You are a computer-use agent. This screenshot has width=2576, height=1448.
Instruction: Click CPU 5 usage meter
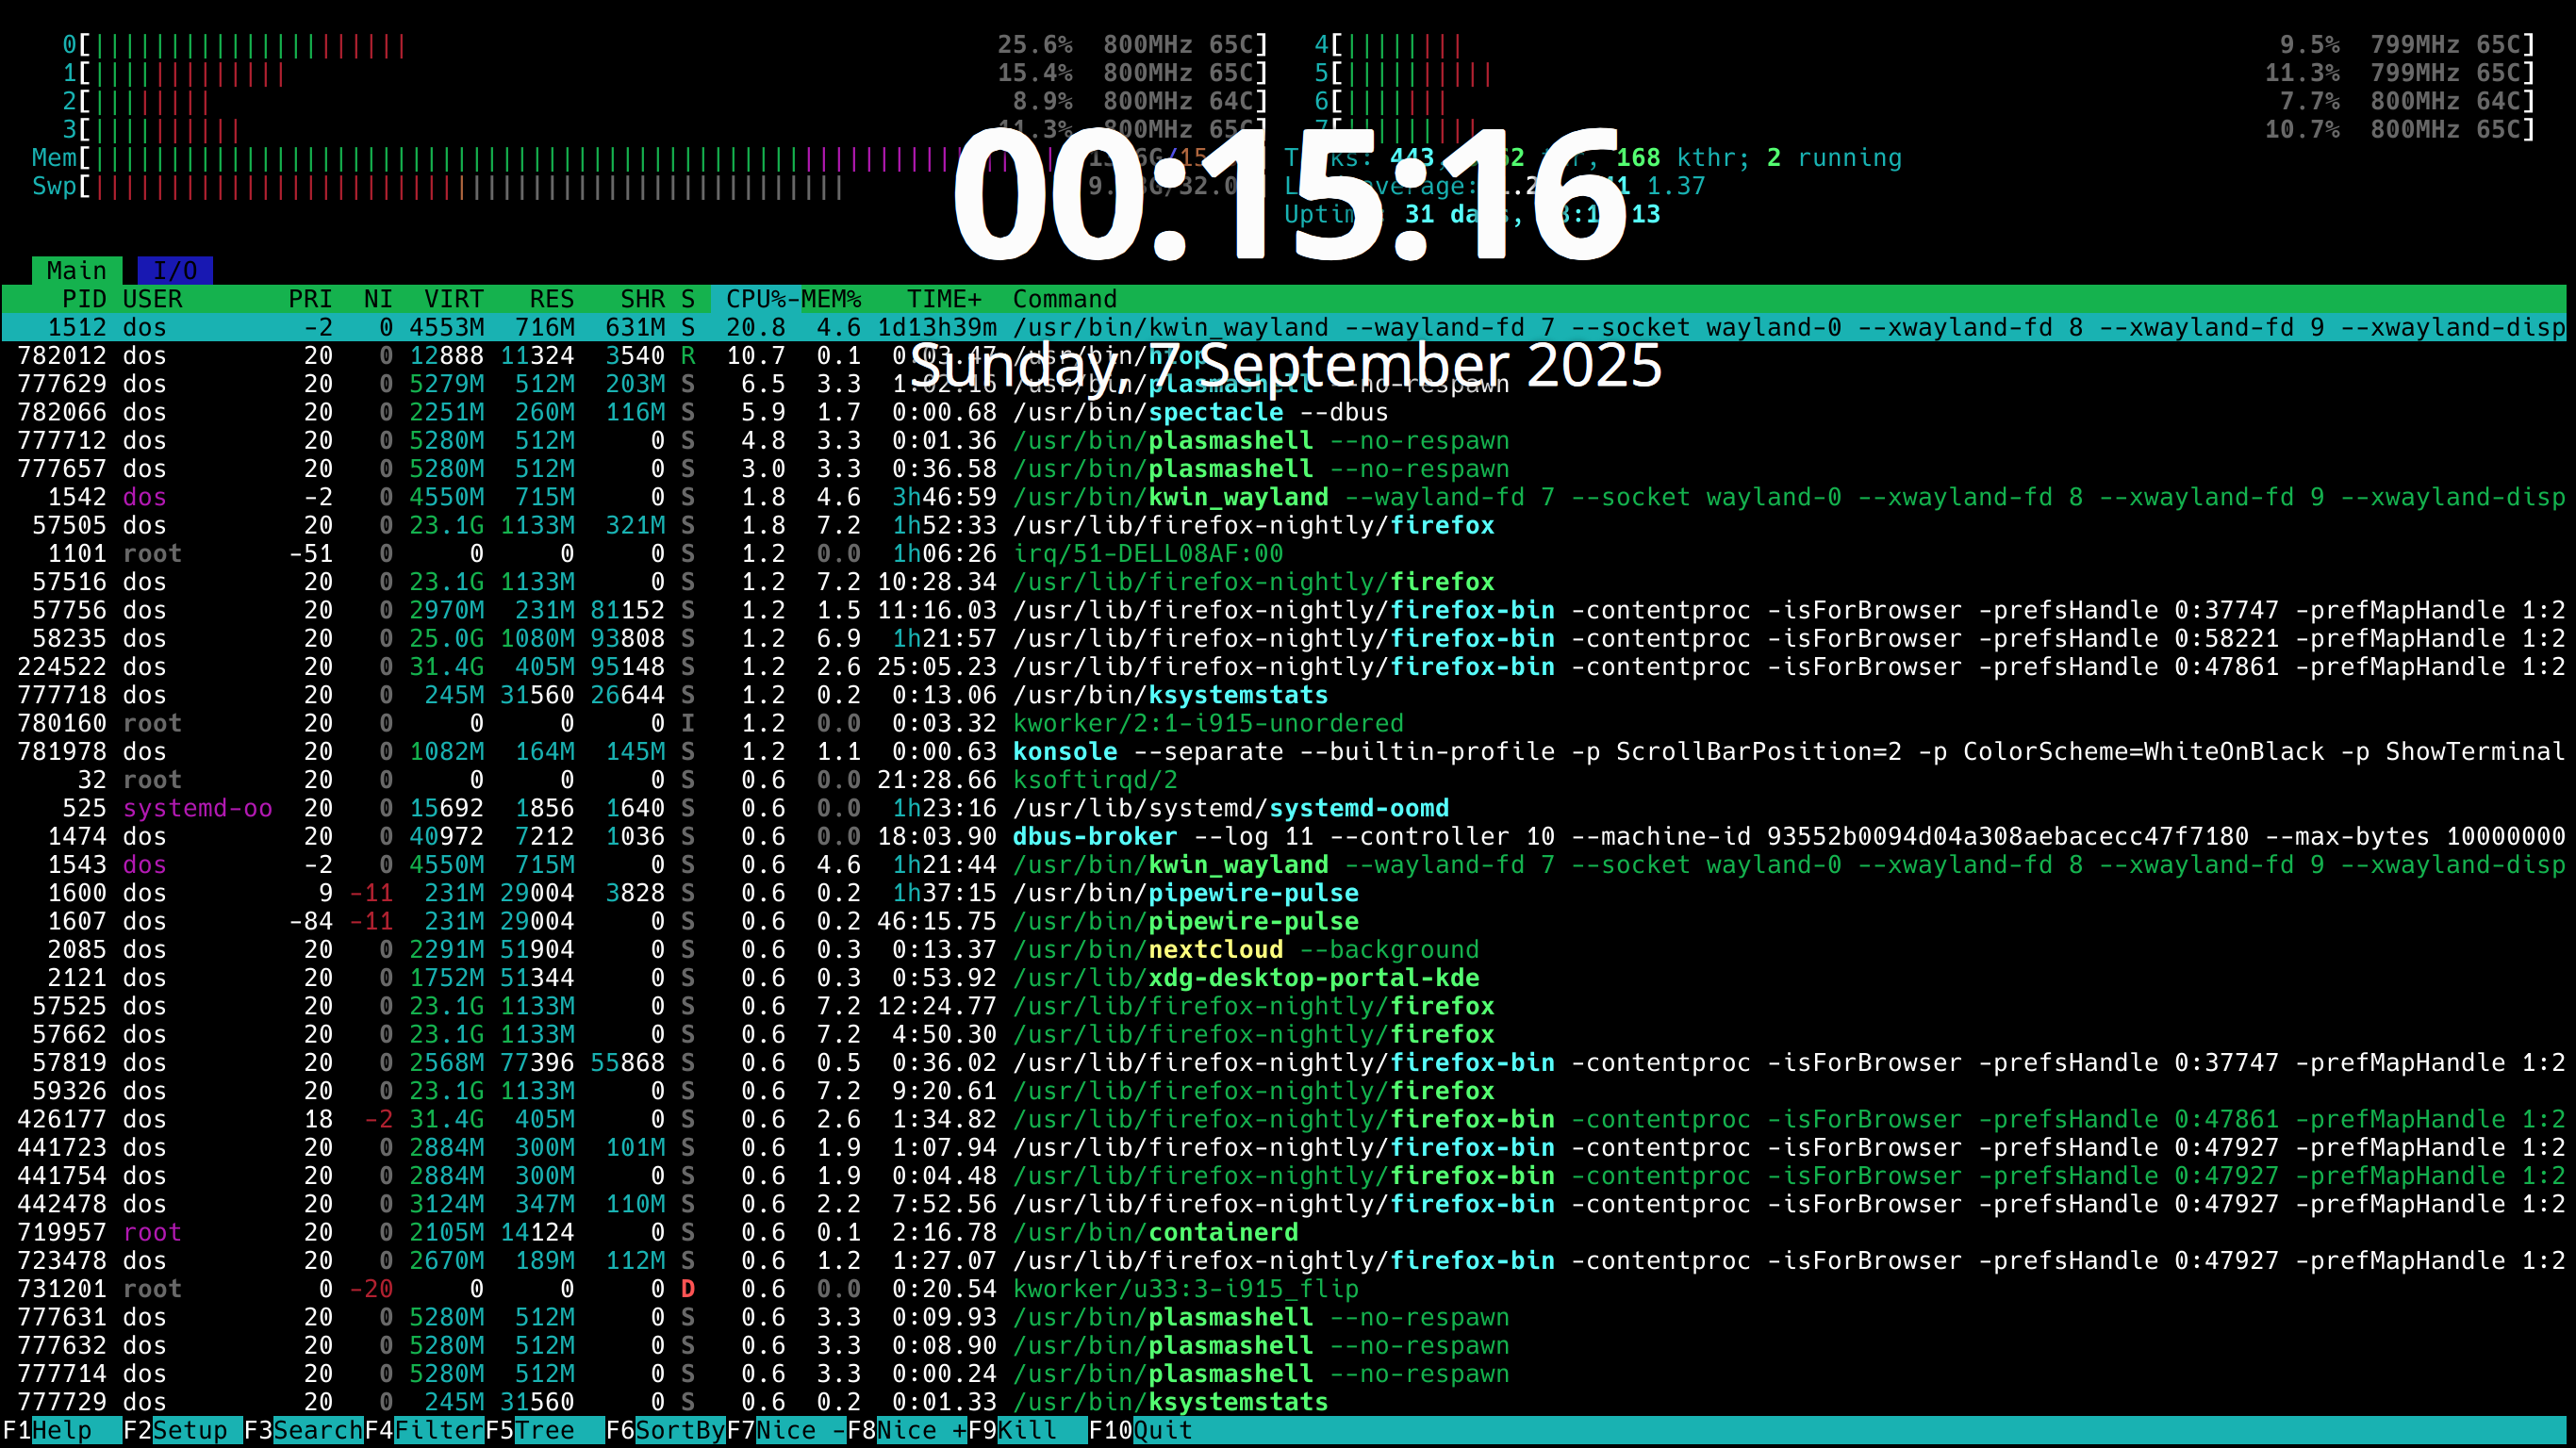tap(1925, 73)
